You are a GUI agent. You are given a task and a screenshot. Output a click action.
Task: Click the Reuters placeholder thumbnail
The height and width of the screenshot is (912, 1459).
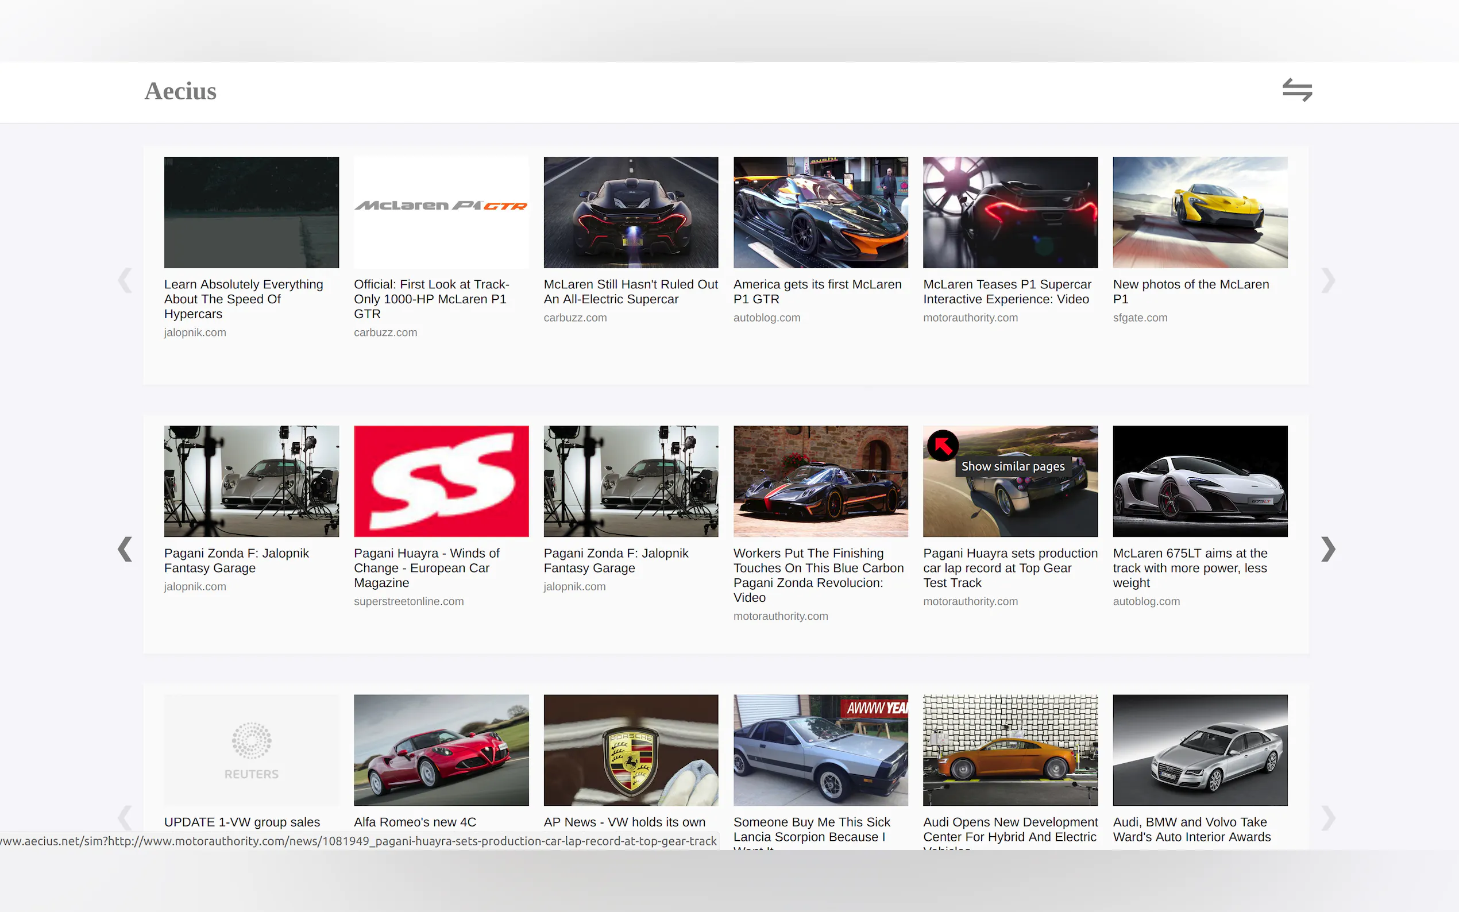252,751
